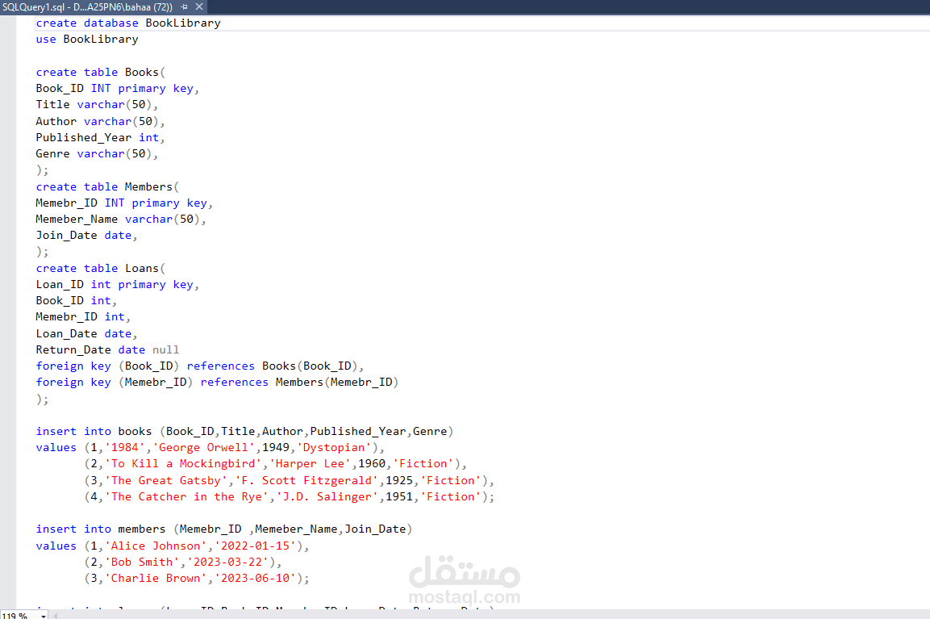Screen dimensions: 930x619
Task: Click the horizontal scrollbar left arrow
Action: [x=55, y=616]
